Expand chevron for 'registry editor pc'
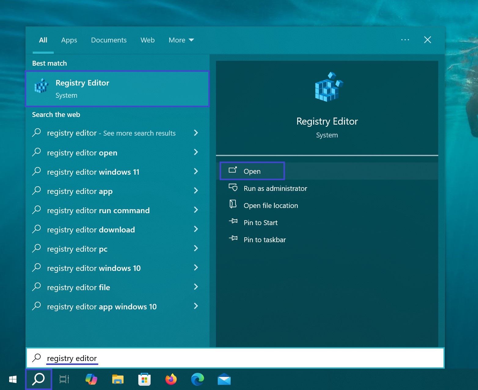 click(x=196, y=248)
